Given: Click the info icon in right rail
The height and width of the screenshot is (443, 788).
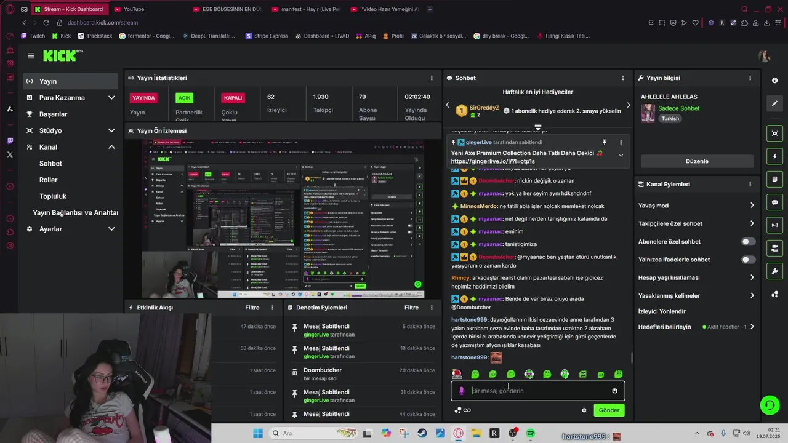Looking at the screenshot, I should coord(774,81).
